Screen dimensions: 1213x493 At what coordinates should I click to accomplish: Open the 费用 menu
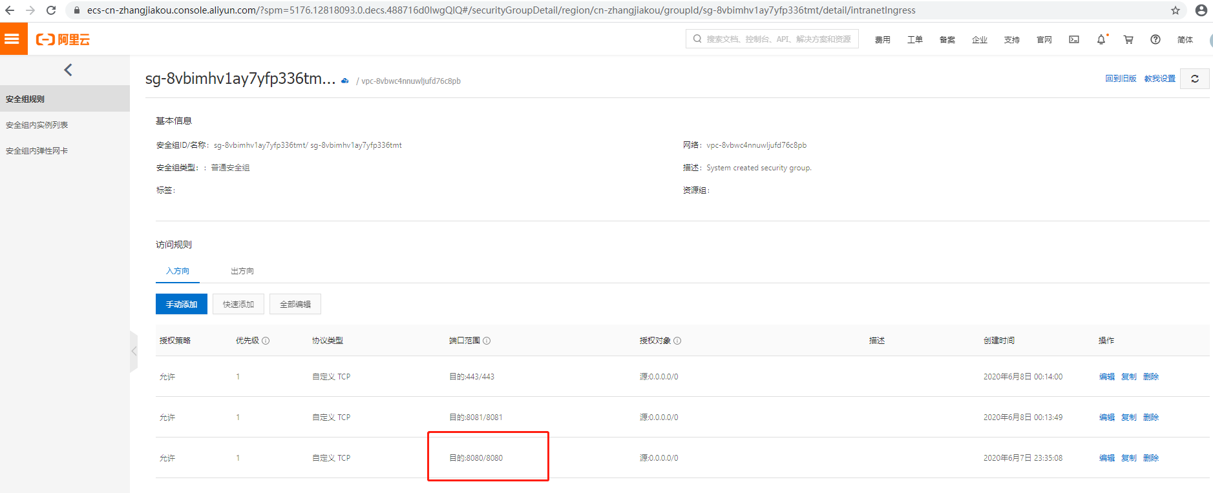[x=883, y=39]
